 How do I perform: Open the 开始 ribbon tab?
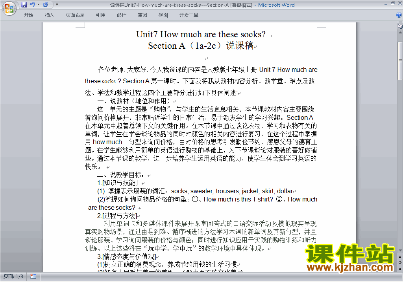tap(28, 15)
